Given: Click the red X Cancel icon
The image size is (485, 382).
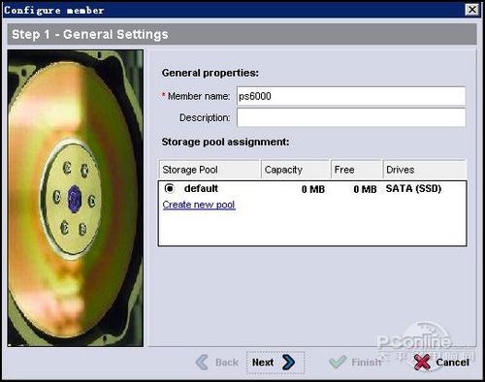Looking at the screenshot, I should click(x=422, y=363).
